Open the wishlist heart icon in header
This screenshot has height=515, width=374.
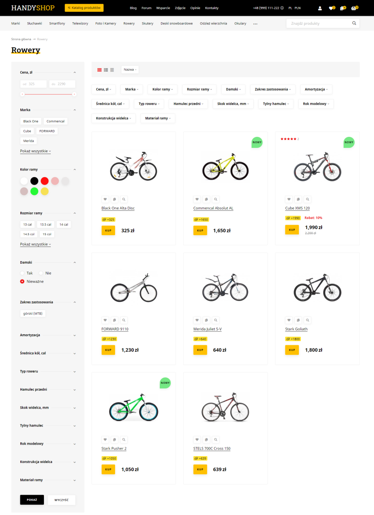[x=331, y=8]
